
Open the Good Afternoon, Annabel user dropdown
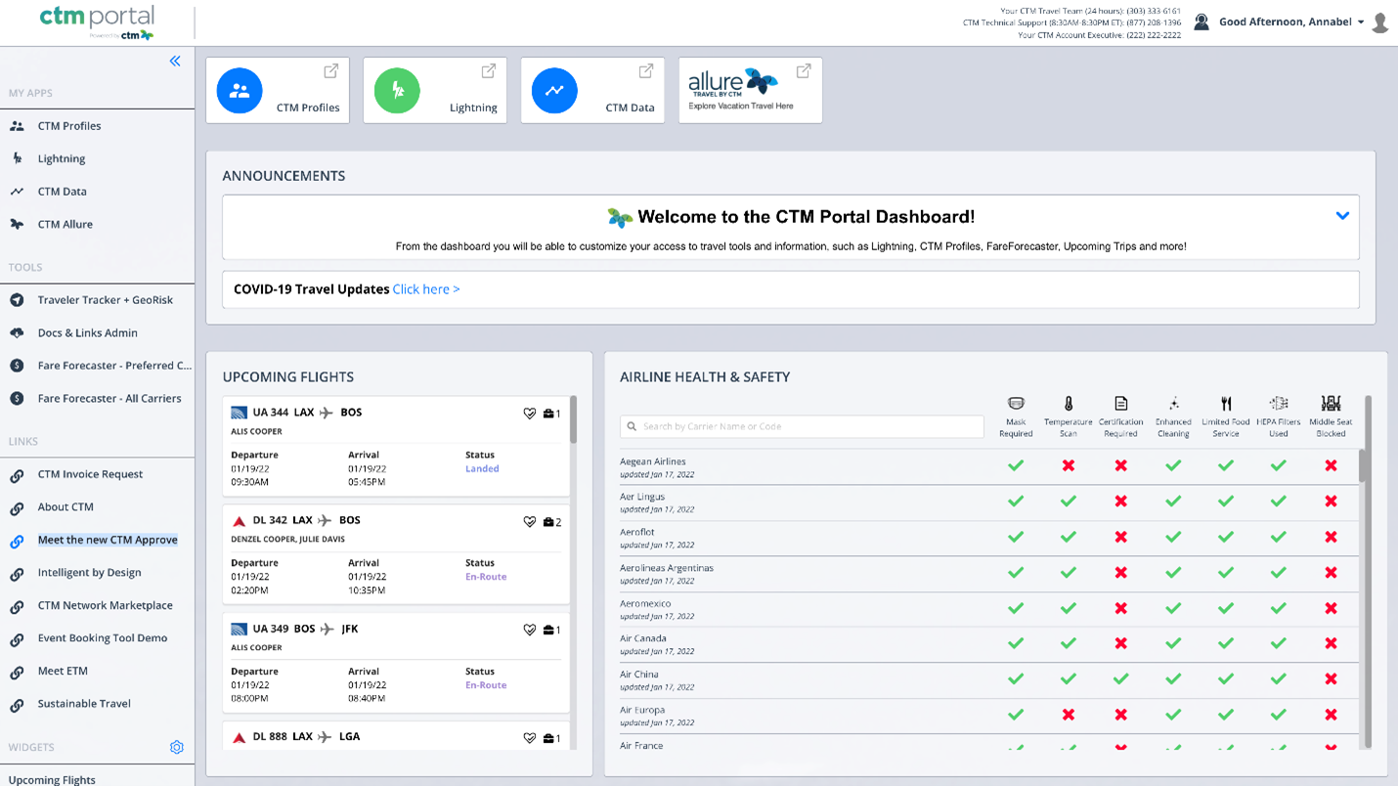click(x=1290, y=22)
